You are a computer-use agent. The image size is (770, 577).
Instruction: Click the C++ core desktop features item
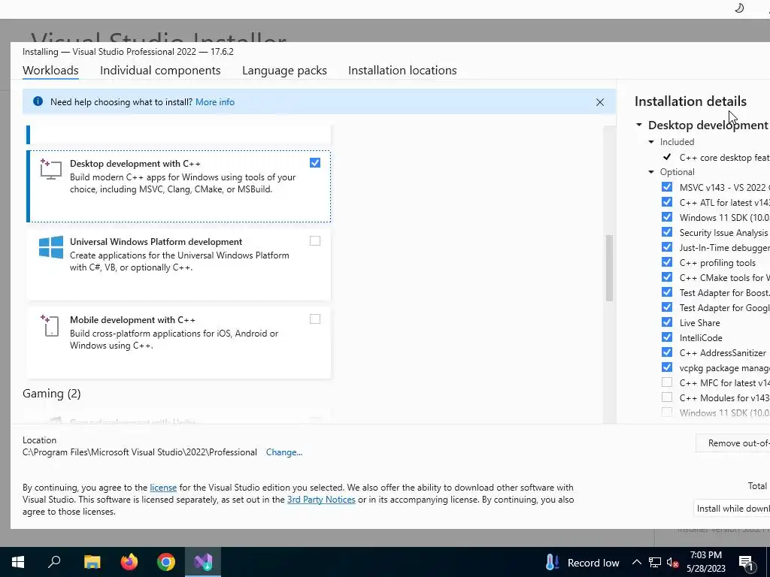(724, 158)
